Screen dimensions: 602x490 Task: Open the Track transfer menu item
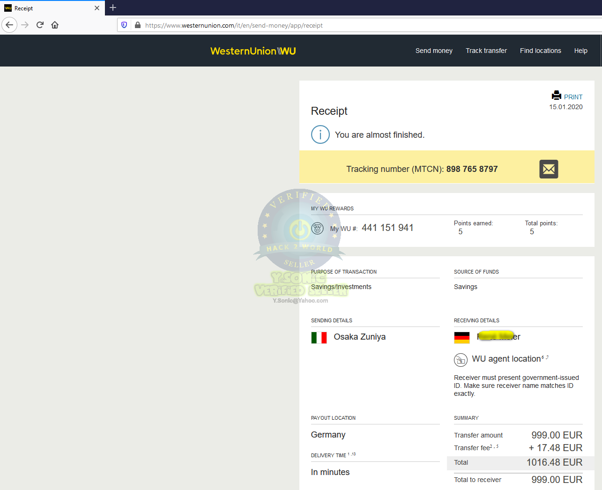pos(486,51)
